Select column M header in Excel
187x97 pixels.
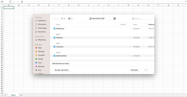[128, 5]
